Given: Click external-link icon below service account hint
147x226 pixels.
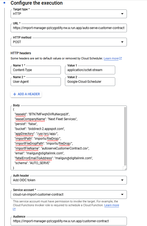Looking at the screenshot, I should [x=14, y=209].
